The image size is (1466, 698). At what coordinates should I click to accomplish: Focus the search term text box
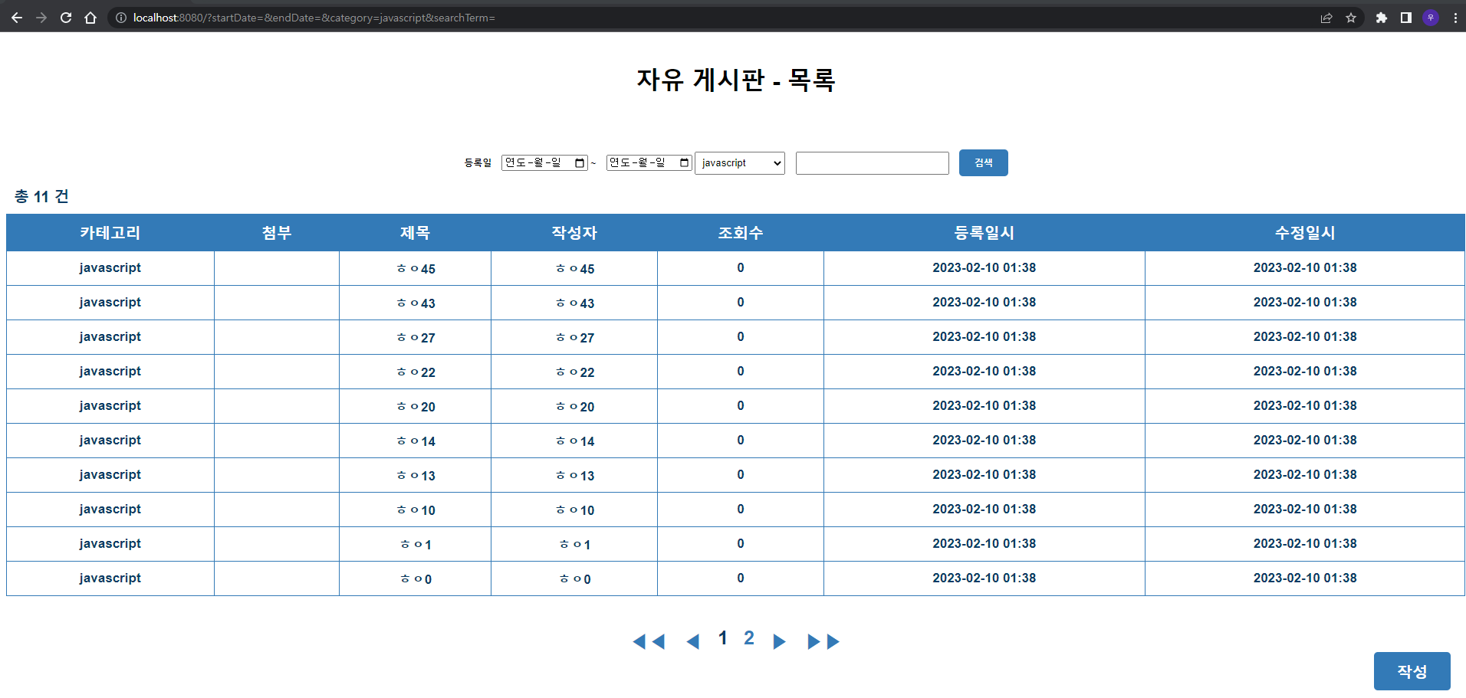[x=873, y=163]
